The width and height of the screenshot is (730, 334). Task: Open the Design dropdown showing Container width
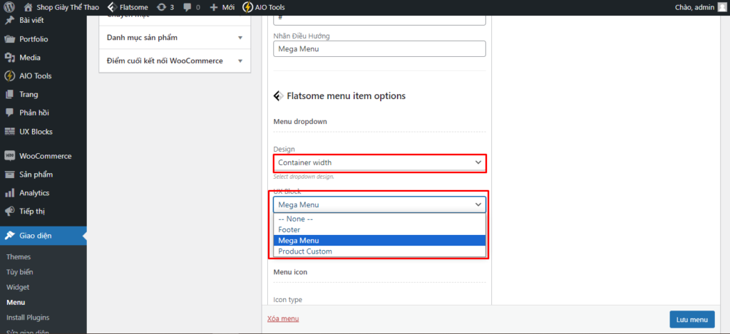379,163
